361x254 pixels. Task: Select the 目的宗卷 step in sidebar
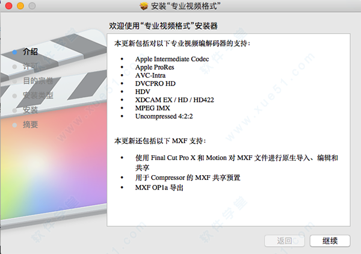pos(38,81)
